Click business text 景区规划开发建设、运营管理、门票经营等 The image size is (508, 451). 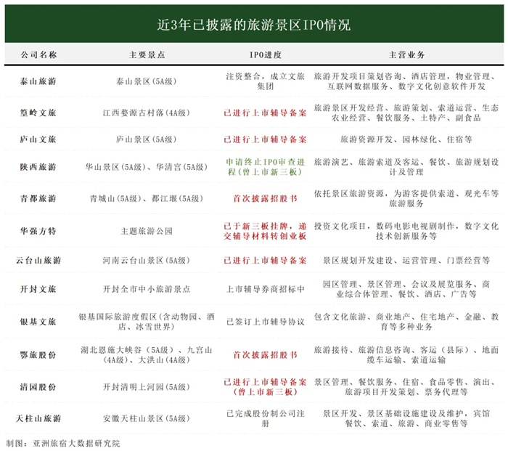(x=406, y=260)
